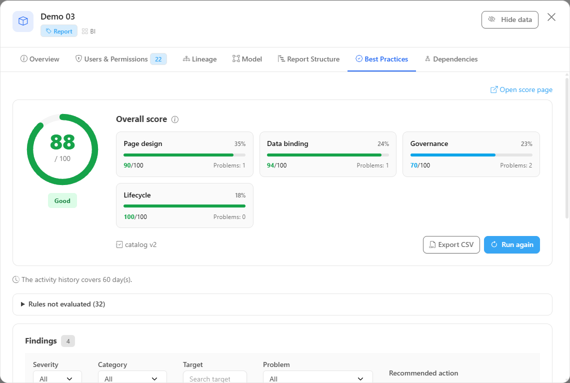Open the Governance score card
Screen dimensions: 570x383
471,154
